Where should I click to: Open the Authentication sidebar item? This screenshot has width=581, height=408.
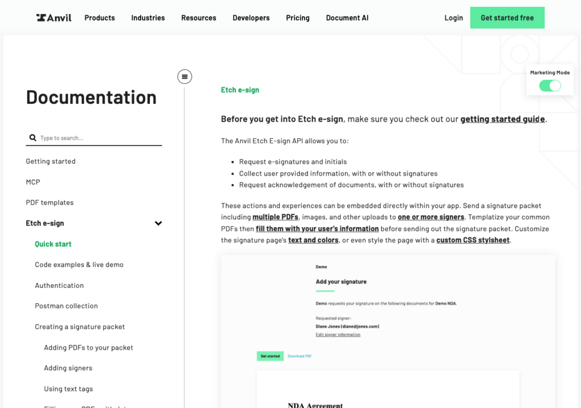point(59,286)
